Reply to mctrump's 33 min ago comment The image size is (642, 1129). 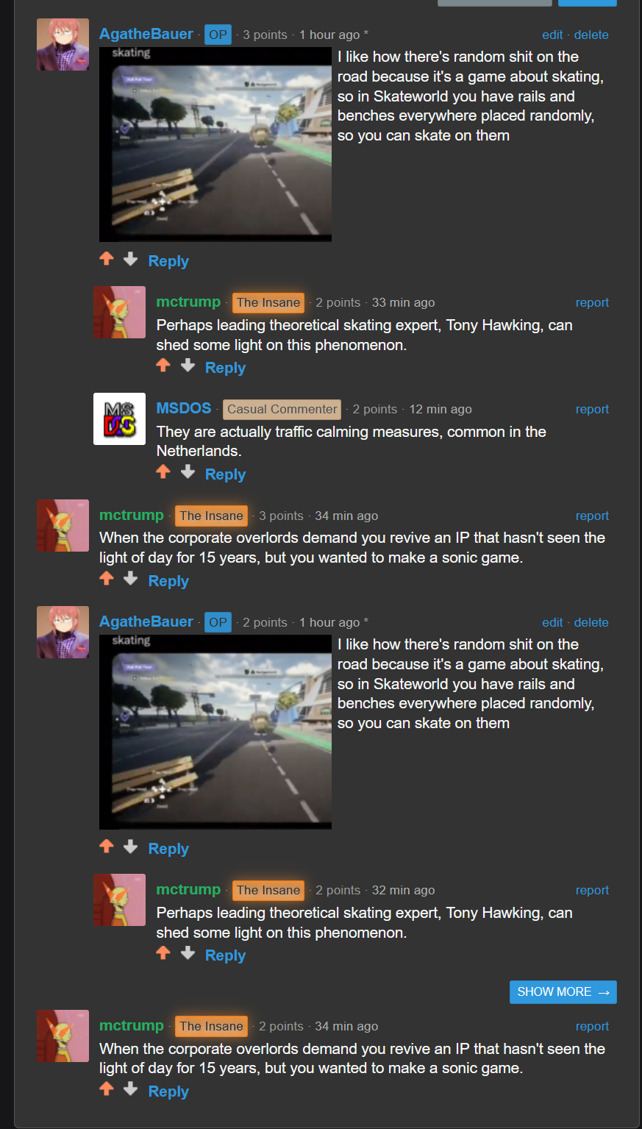point(225,368)
